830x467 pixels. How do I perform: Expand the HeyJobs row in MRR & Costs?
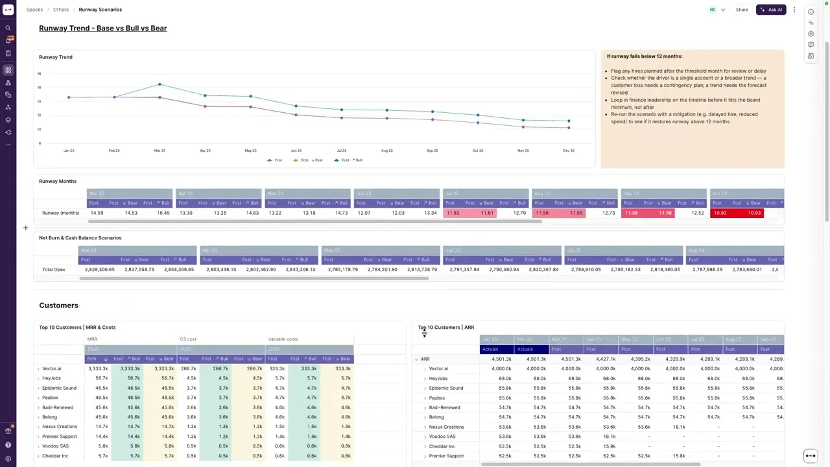[x=38, y=378]
